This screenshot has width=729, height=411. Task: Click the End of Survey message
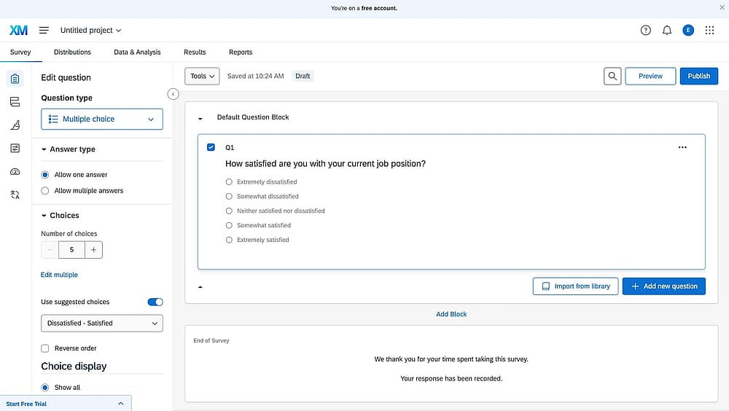click(x=451, y=369)
